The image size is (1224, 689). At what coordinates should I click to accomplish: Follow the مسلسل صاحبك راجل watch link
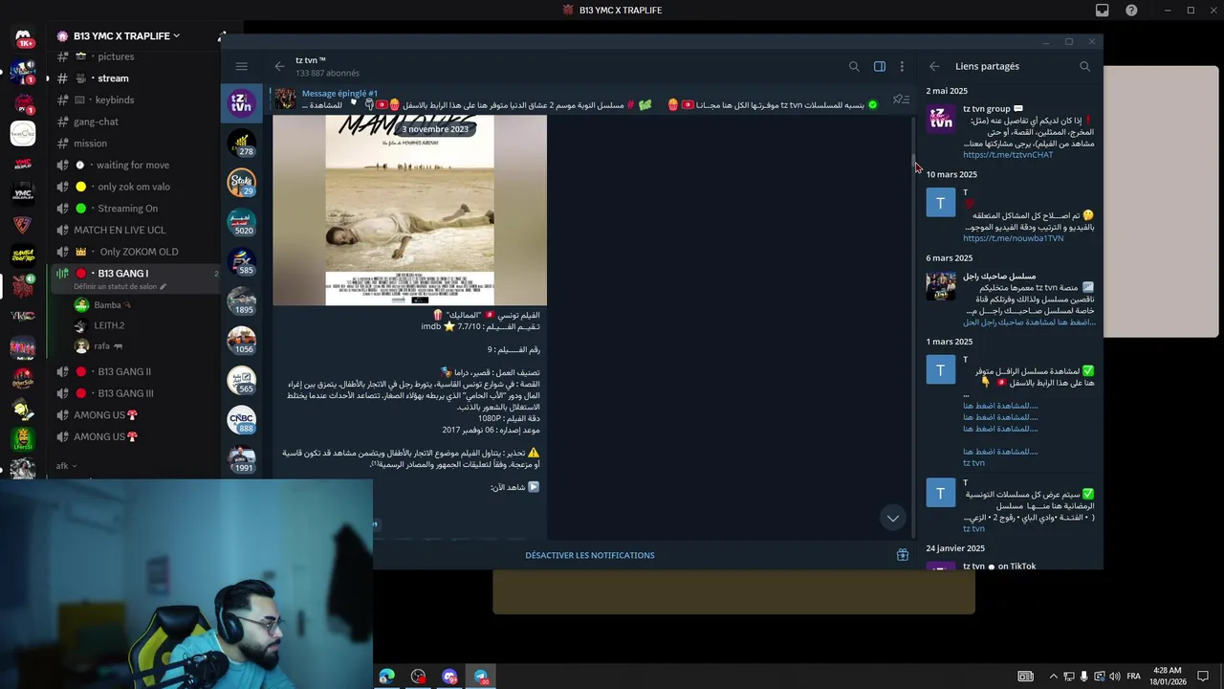click(x=1029, y=322)
